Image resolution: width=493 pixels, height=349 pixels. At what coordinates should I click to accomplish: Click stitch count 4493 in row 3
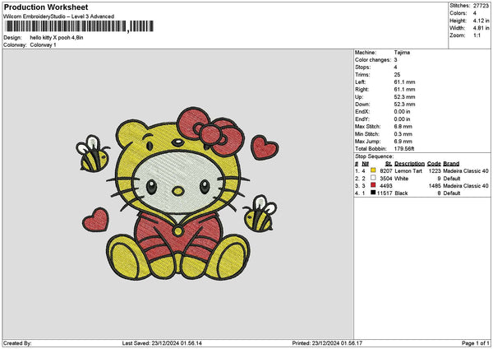pyautogui.click(x=386, y=186)
